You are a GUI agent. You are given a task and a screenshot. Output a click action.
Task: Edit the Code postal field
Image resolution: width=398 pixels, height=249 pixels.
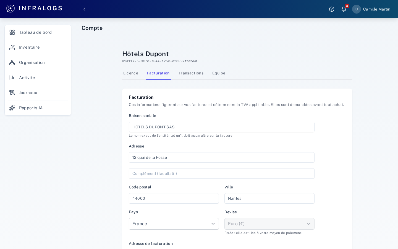[x=174, y=198]
